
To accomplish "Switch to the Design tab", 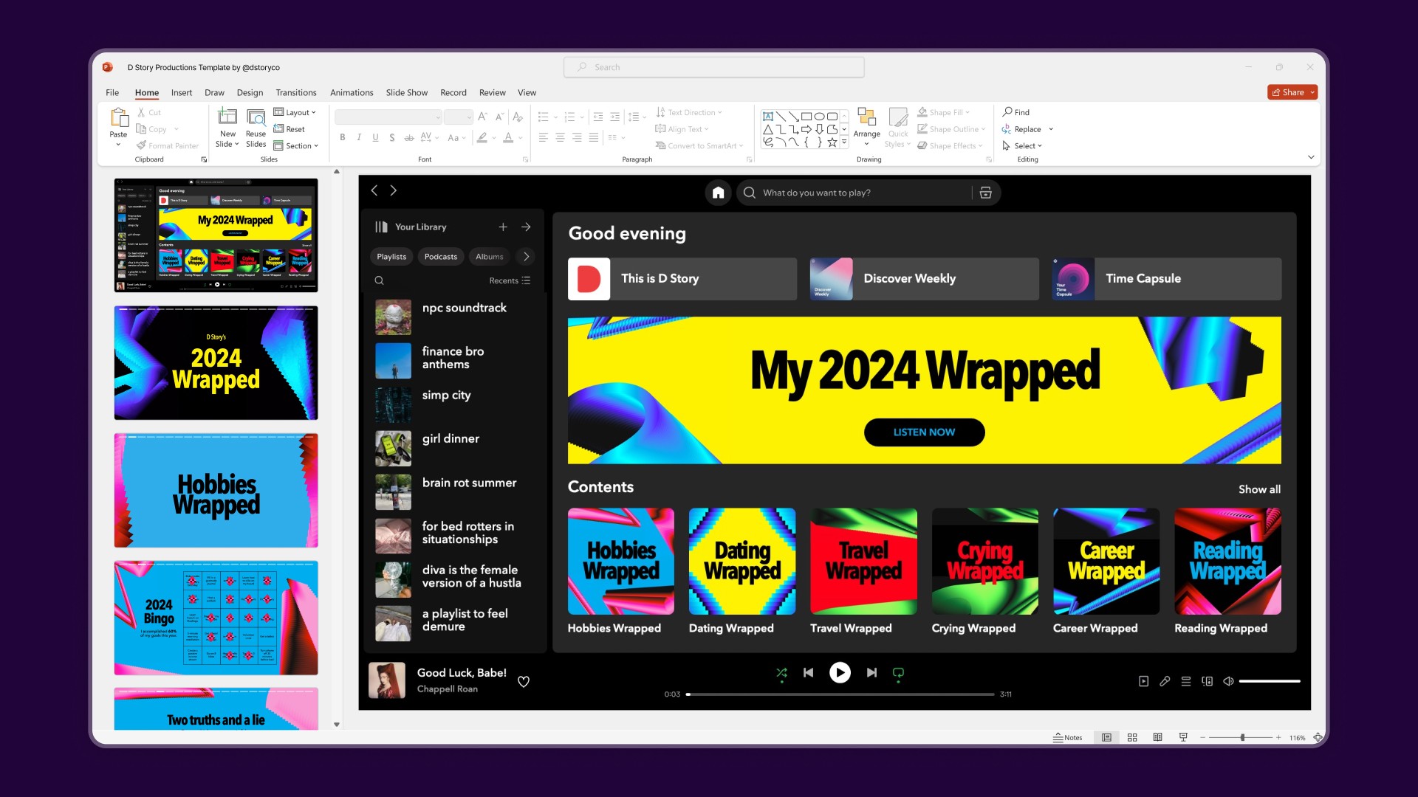I will tap(250, 92).
